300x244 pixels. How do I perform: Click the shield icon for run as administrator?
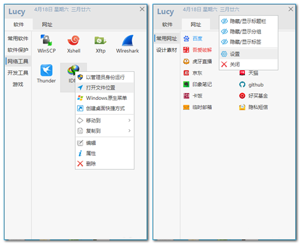coord(80,77)
